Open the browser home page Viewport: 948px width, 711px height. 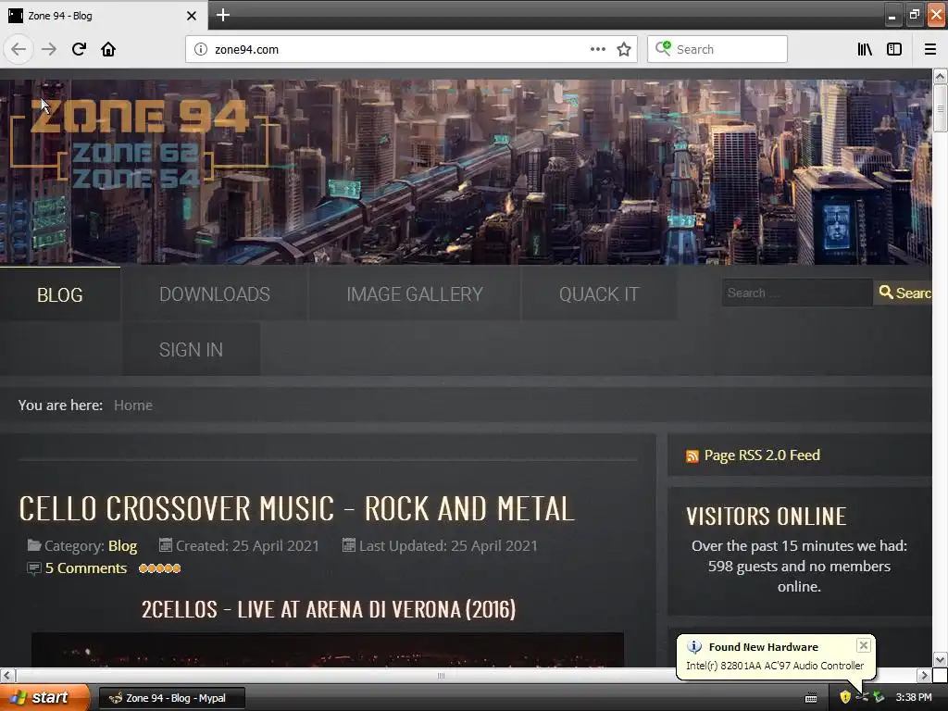108,49
